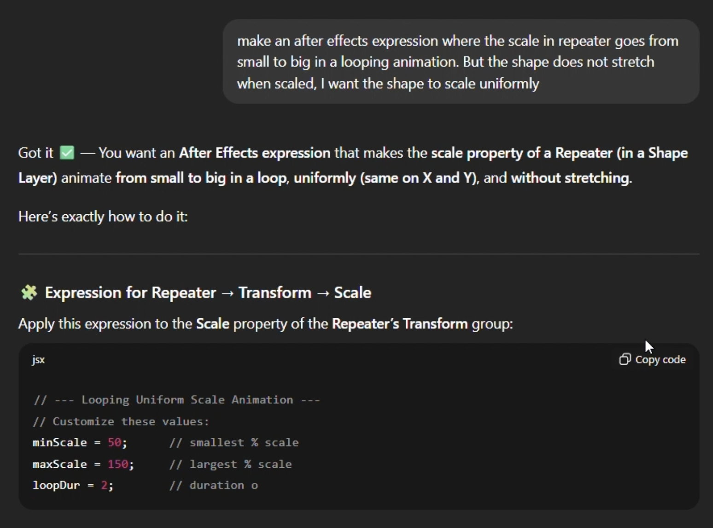Click the value 50 in code

point(114,442)
